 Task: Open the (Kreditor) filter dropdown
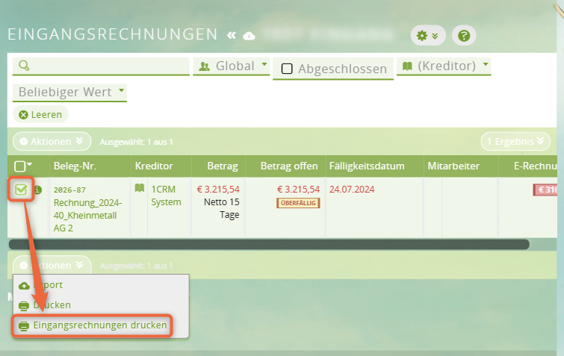[444, 66]
